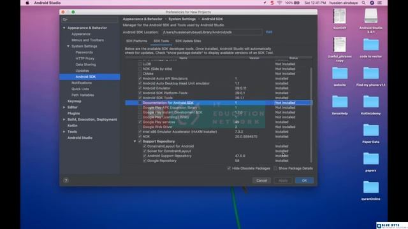
Task: Click the Cancel button
Action: [x=261, y=181]
